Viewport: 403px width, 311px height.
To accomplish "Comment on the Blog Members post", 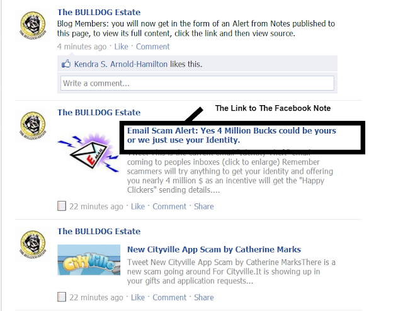I will pyautogui.click(x=152, y=47).
